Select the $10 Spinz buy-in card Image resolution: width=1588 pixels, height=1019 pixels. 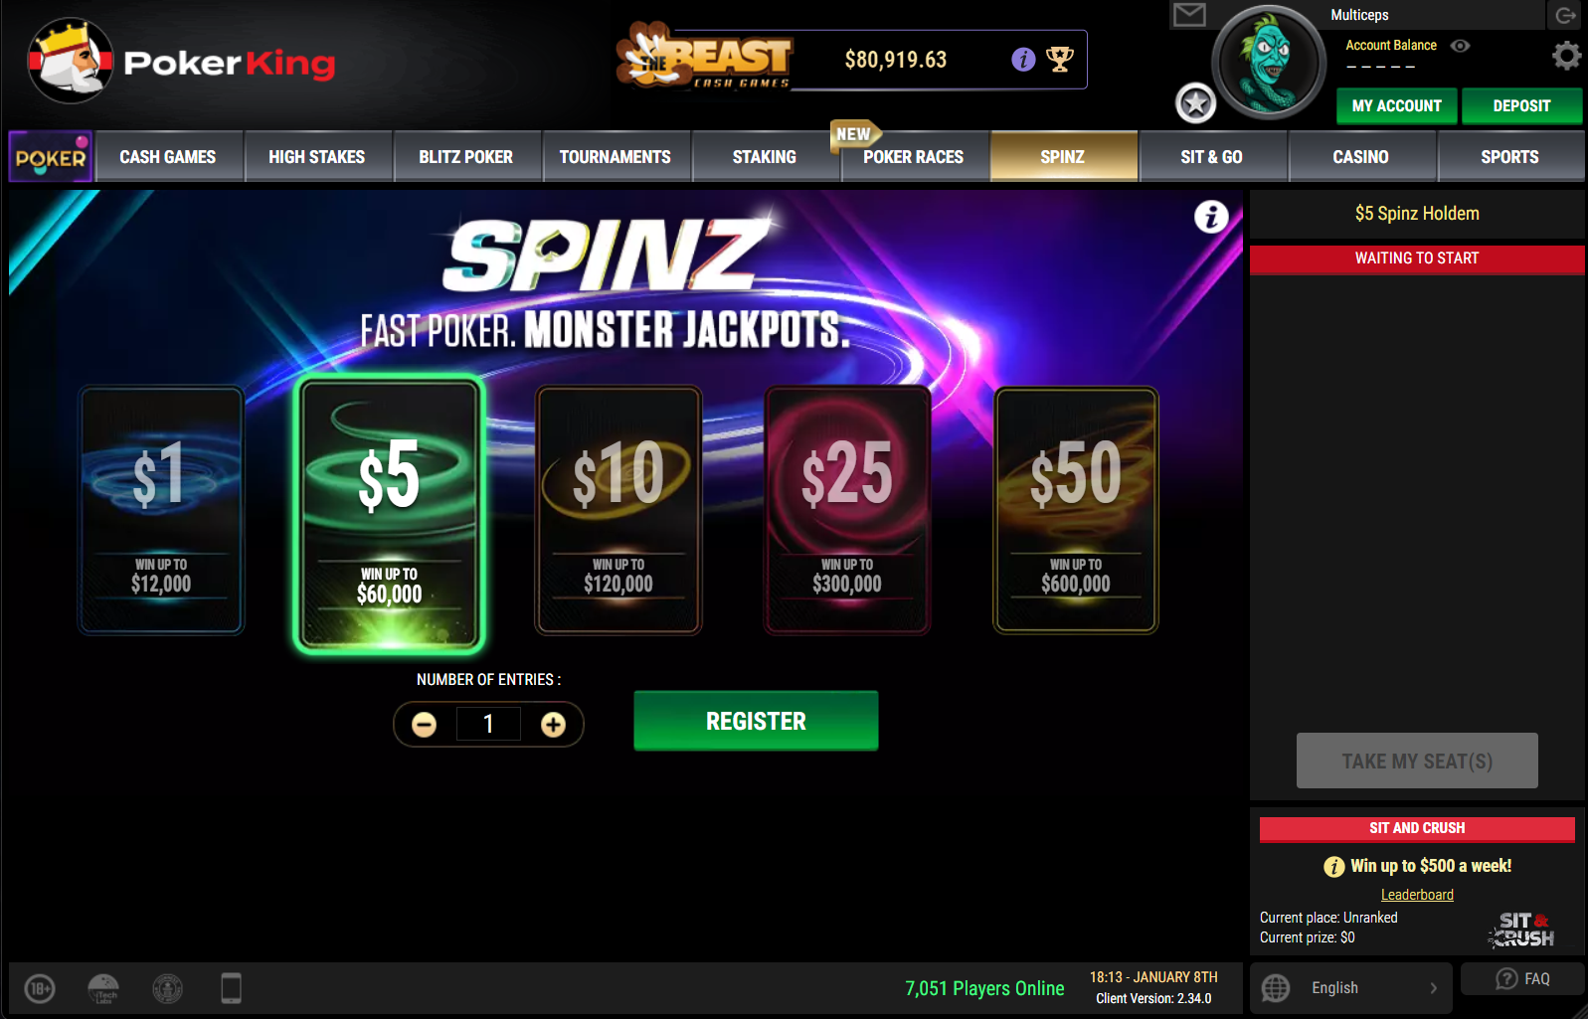point(618,510)
